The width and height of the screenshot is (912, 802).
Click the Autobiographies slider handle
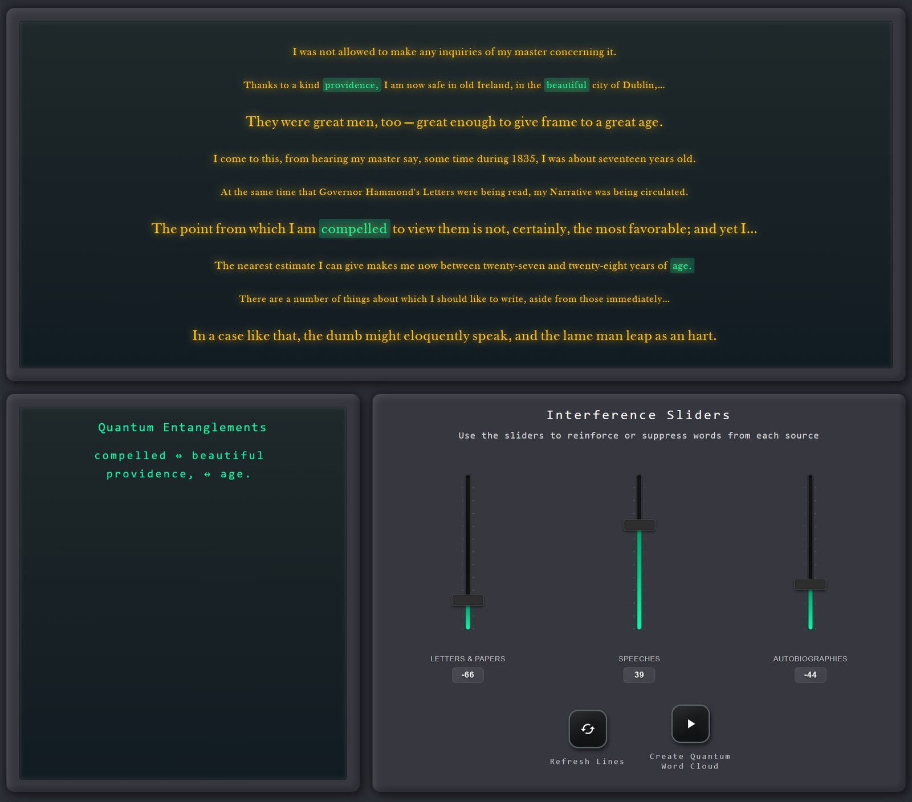(x=810, y=584)
